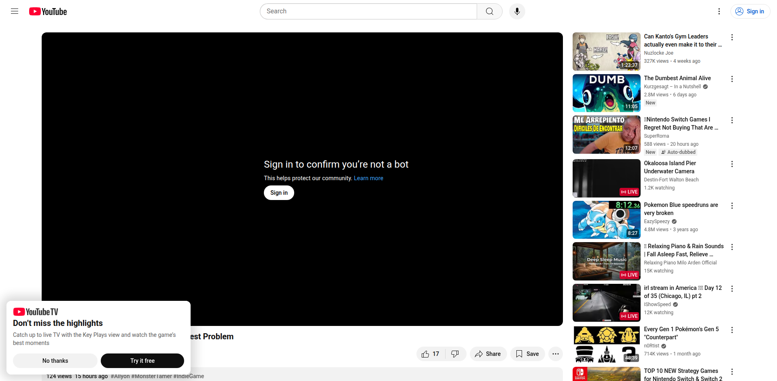This screenshot has width=777, height=381.
Task: Visit n0Rtist channel name
Action: tap(652, 346)
